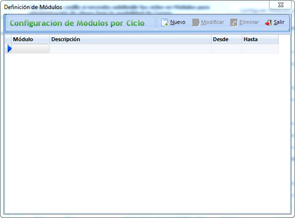
Task: Click the Definición de Módulos title bar text
Action: (x=33, y=7)
